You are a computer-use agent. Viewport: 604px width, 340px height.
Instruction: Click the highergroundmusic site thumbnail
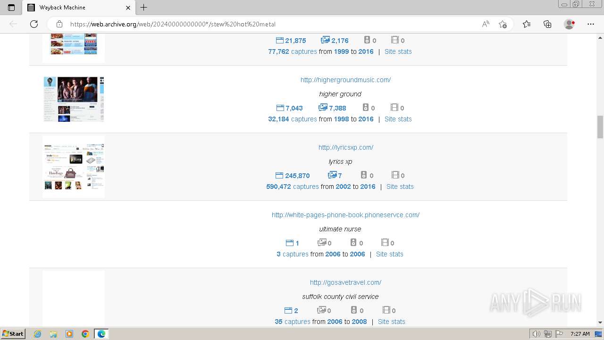point(74,99)
